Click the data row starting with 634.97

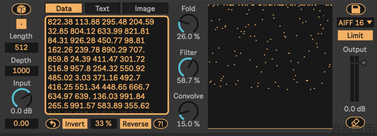point(97,96)
